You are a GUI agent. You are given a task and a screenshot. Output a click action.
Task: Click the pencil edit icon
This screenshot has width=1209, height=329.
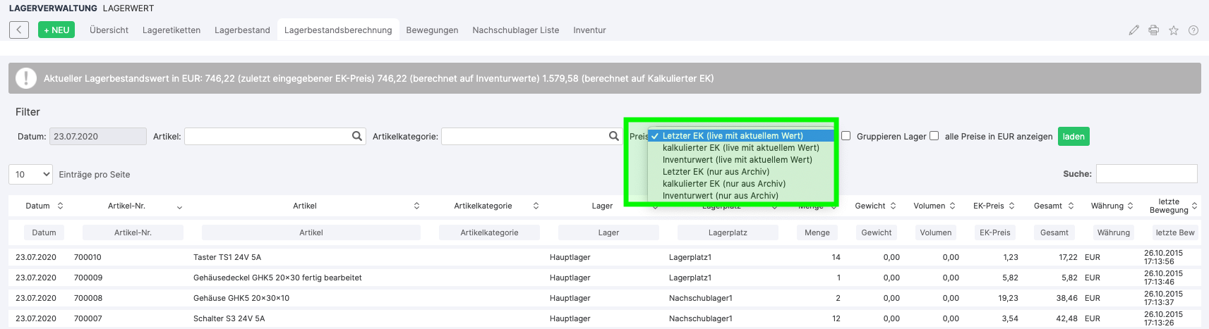coord(1133,30)
